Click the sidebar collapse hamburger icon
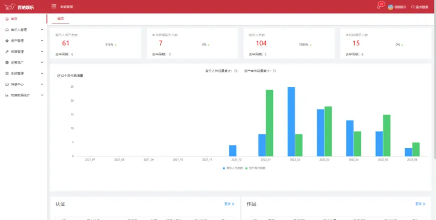Screen dimensions: 436x220 coord(53,7)
